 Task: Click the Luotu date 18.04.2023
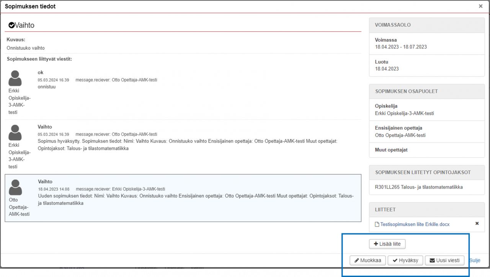(387, 69)
